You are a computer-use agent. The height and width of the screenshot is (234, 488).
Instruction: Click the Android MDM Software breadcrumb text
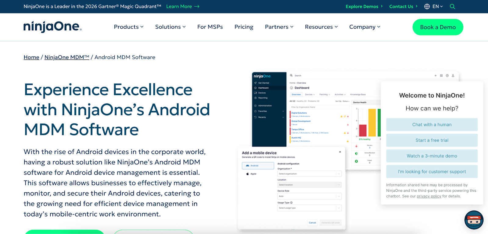coord(125,57)
